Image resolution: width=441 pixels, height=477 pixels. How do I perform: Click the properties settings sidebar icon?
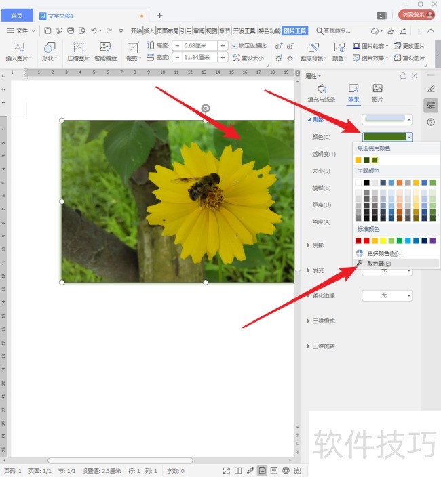point(431,106)
